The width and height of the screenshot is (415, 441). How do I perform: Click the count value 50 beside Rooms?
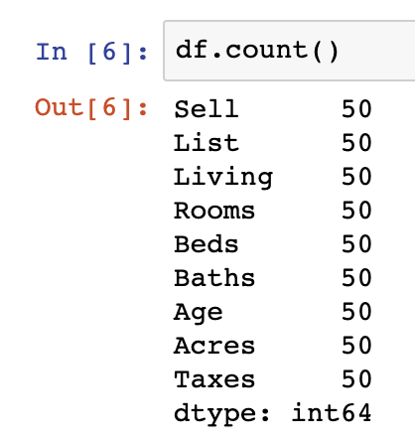(356, 211)
